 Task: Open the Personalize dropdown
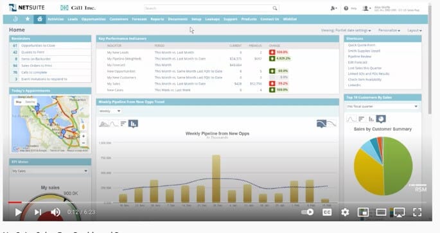(x=389, y=30)
